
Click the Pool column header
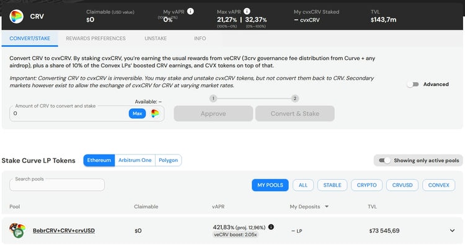coord(14,206)
